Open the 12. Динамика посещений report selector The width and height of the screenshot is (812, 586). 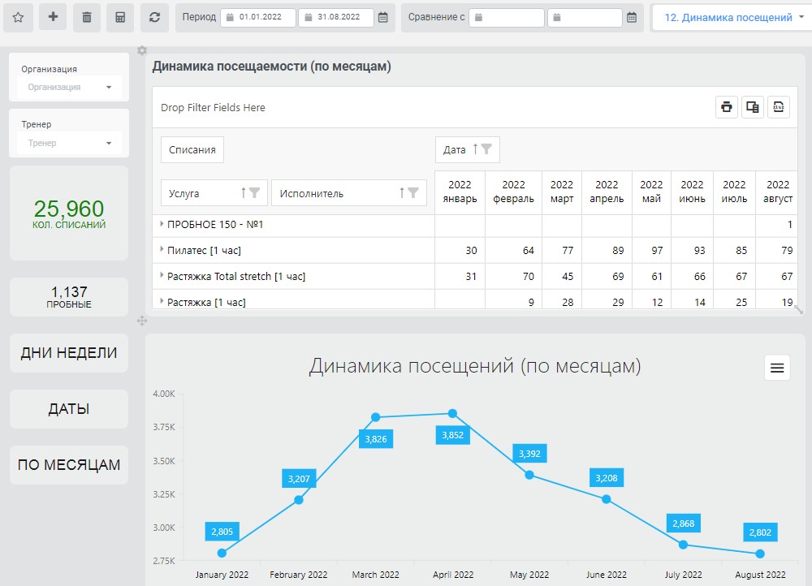pos(732,18)
